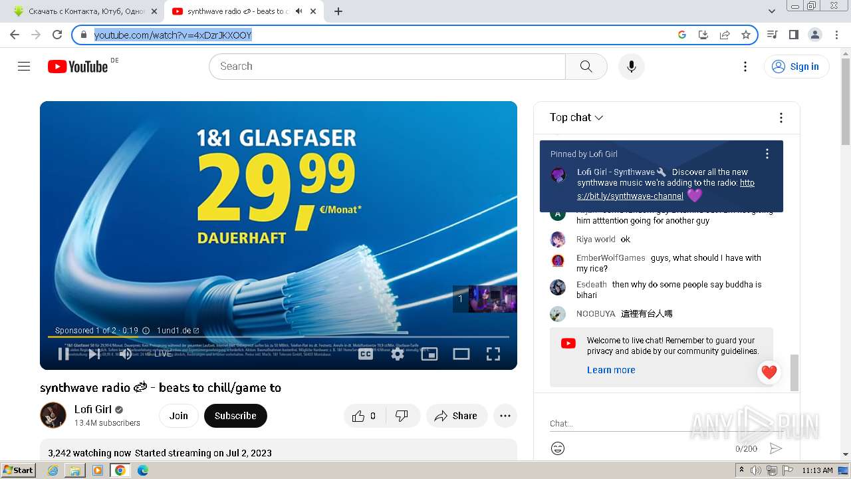Image resolution: width=851 pixels, height=479 pixels.
Task: Open YouTube settings three-dot menu
Action: point(745,67)
